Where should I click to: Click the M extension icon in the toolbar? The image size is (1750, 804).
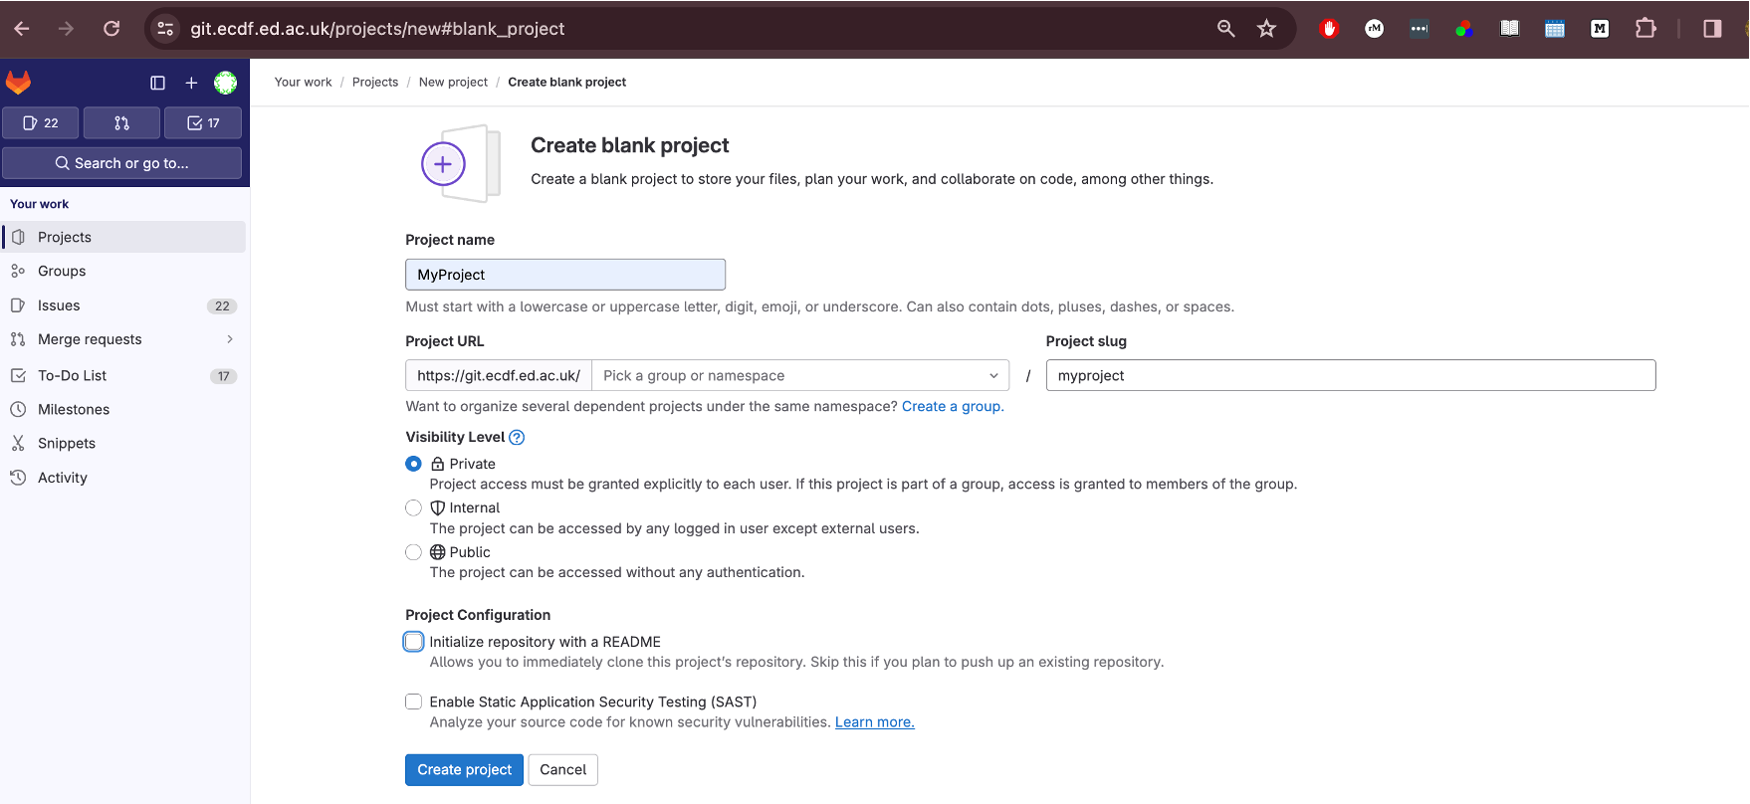[1600, 29]
